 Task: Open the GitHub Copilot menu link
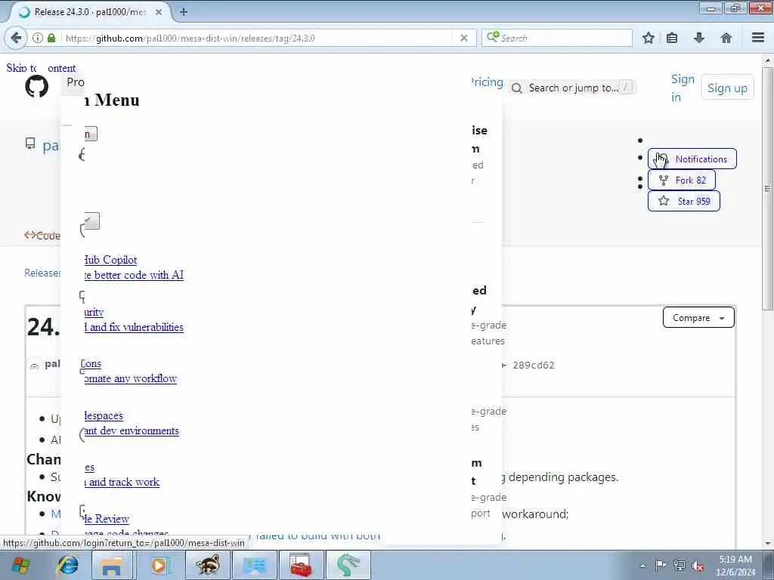[110, 260]
